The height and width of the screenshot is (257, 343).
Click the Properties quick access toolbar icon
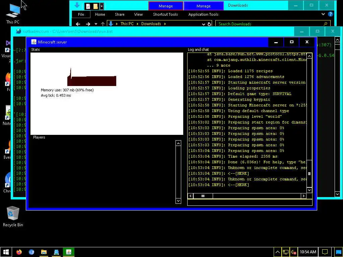pos(88,6)
